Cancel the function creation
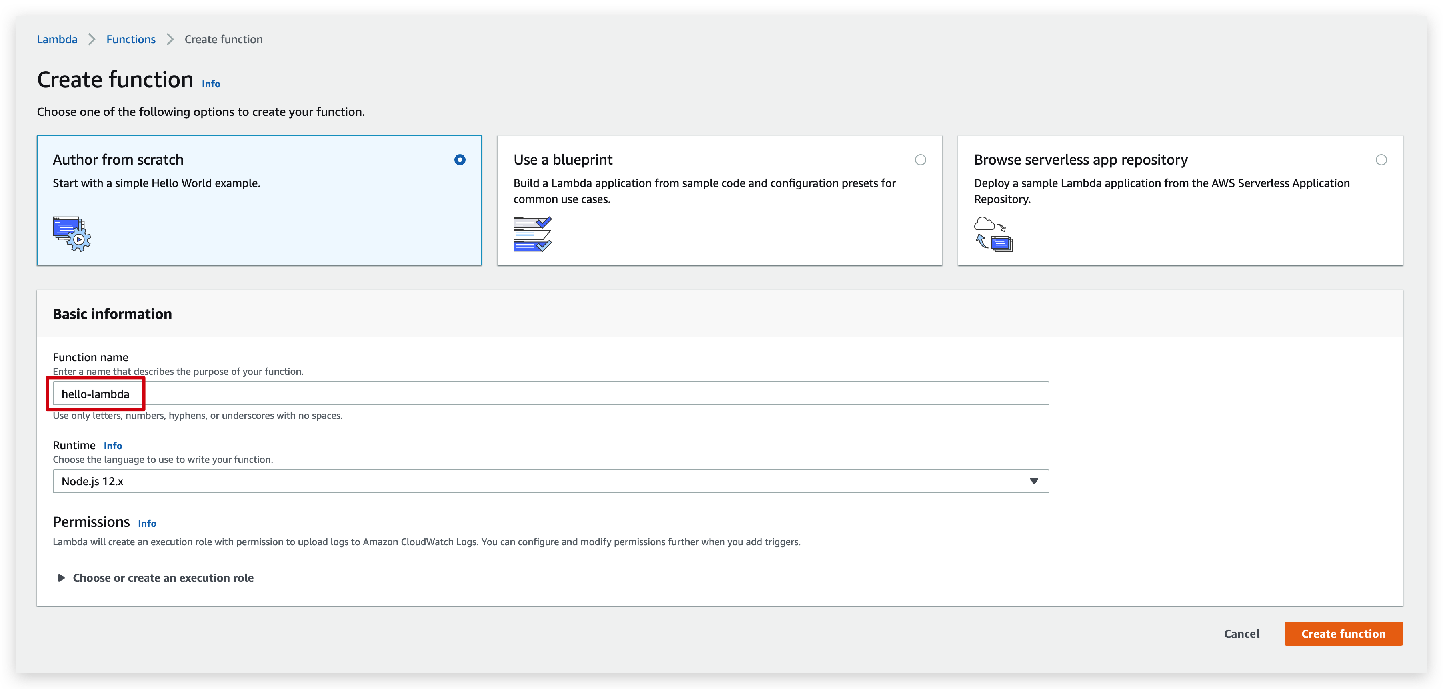Viewport: 1443px width, 689px height. [x=1241, y=633]
